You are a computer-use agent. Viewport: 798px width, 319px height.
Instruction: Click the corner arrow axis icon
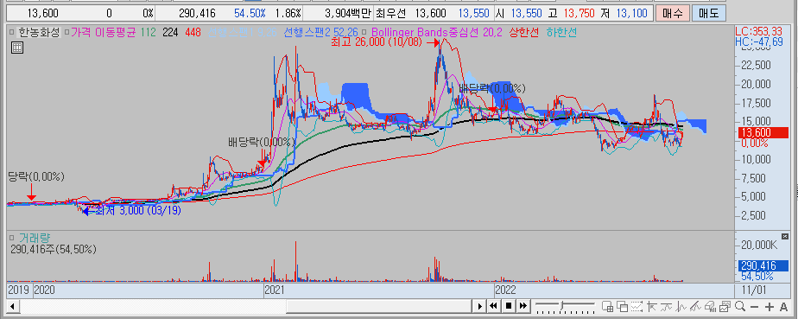pos(652,306)
